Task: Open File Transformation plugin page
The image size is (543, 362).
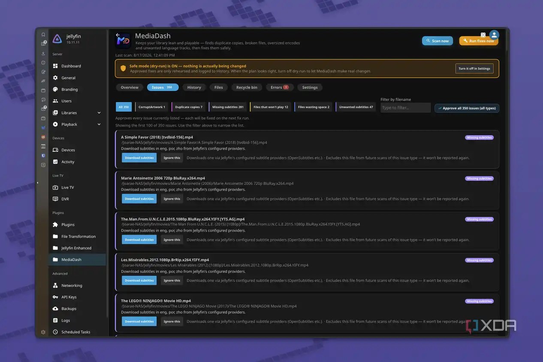Action: (x=77, y=236)
